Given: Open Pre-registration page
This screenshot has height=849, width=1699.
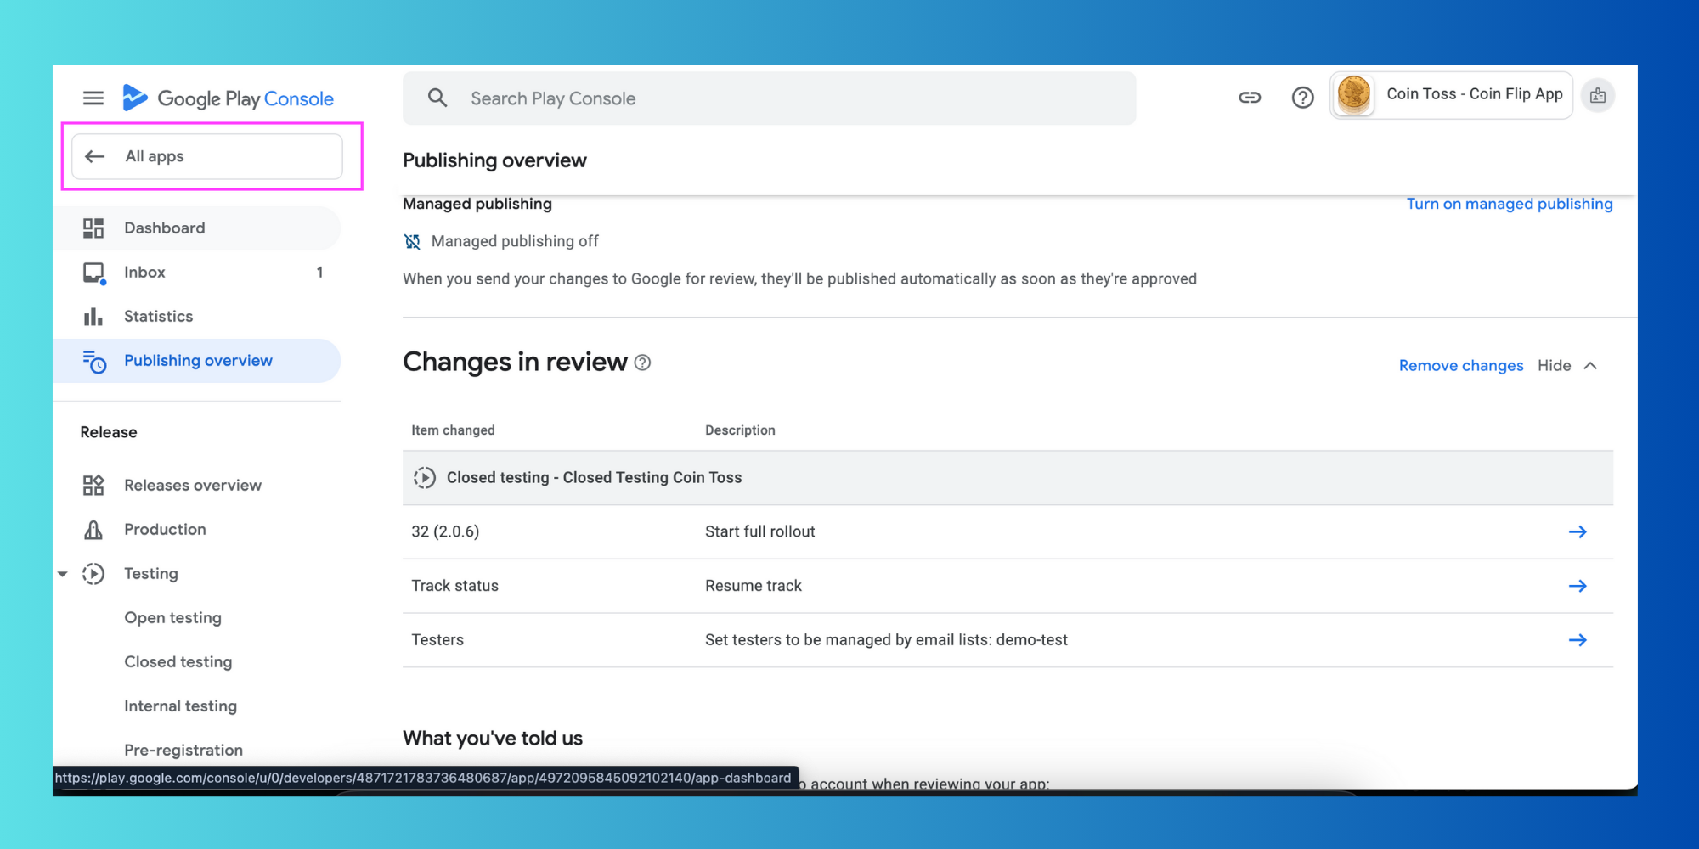Looking at the screenshot, I should (183, 751).
